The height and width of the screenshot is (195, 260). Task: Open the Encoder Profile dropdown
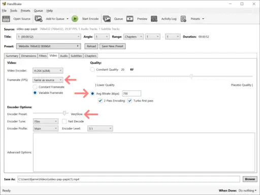pos(46,128)
